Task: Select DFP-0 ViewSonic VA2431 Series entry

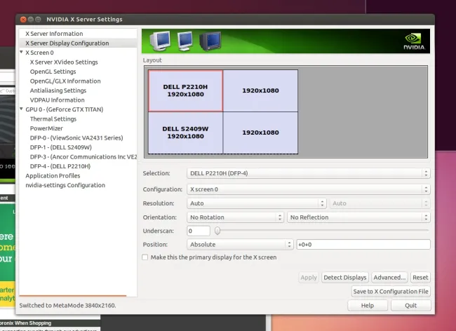Action: [x=78, y=137]
